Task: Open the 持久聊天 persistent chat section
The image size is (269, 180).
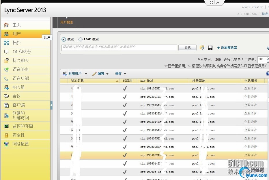Action: (26, 60)
